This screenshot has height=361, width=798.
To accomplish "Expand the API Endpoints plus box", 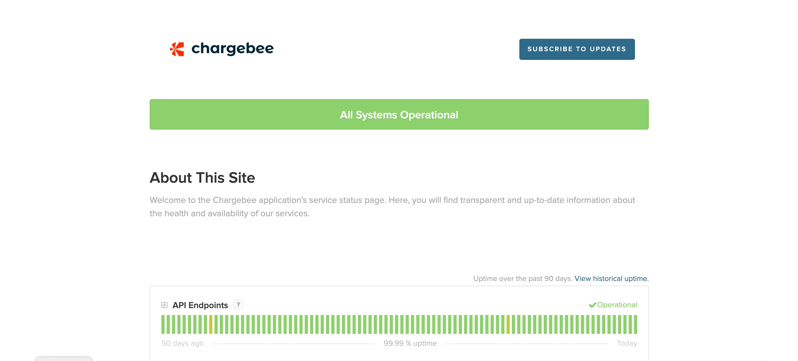I will 164,305.
